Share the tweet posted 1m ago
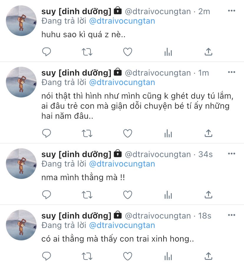Screen dimensions: 244x264 [x=208, y=133]
